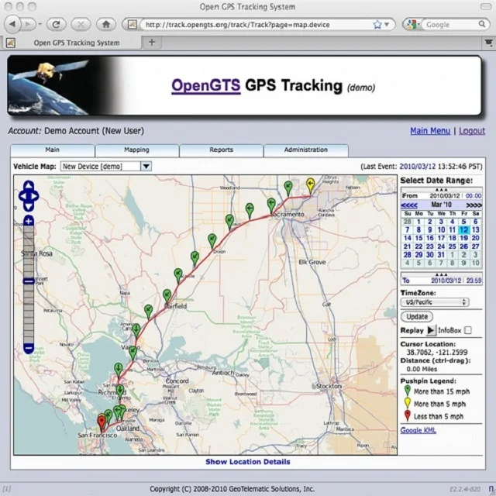Open the bookmark star dropdown arrow

pos(387,25)
